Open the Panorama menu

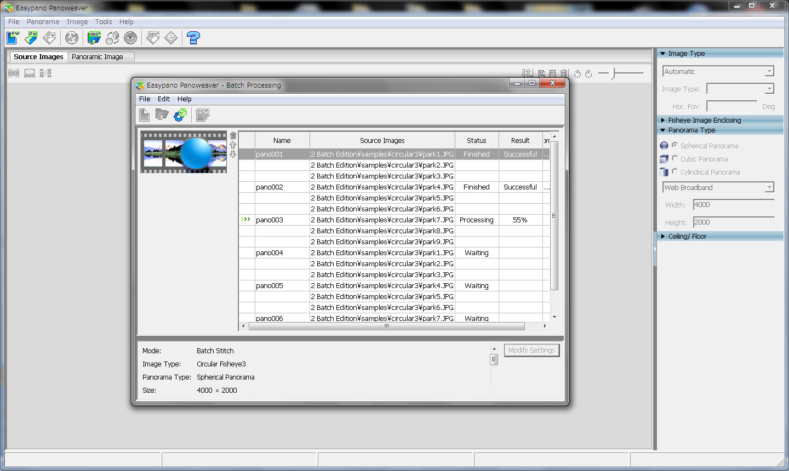(43, 21)
